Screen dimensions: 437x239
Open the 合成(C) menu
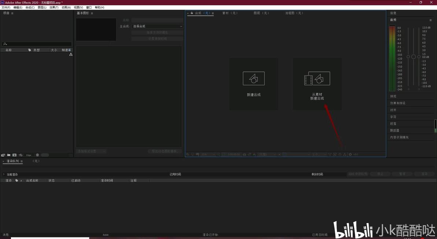click(30, 8)
